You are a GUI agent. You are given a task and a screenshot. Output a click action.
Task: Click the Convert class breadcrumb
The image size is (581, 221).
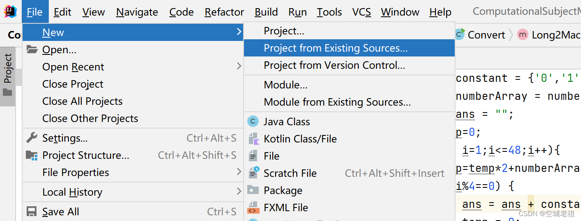[486, 35]
